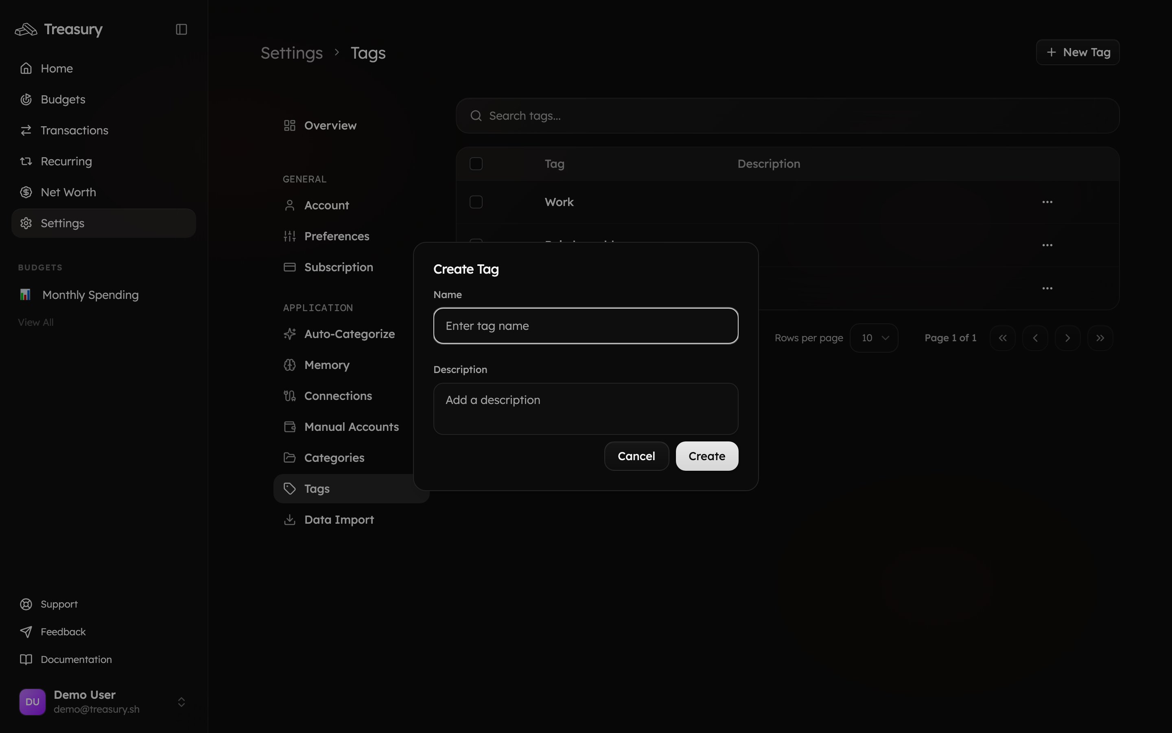Click the Cancel button in dialog

[636, 456]
